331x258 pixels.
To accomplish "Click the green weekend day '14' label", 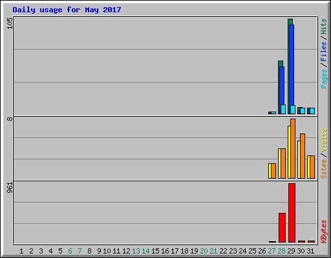I will point(145,251).
